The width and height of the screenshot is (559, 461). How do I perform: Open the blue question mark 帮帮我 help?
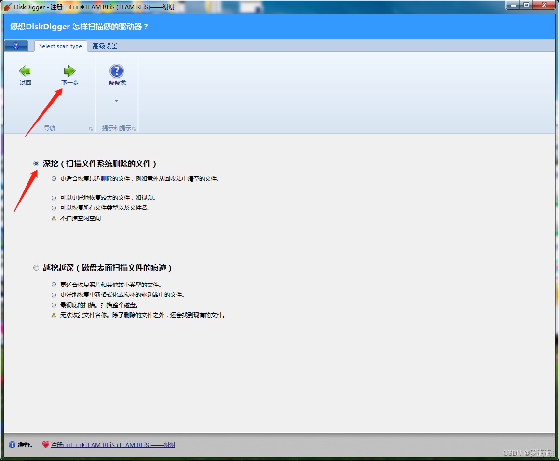tap(117, 71)
